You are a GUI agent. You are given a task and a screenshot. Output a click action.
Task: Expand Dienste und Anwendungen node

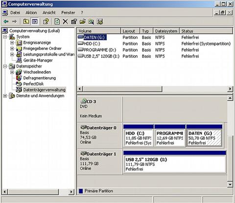tap(5, 96)
